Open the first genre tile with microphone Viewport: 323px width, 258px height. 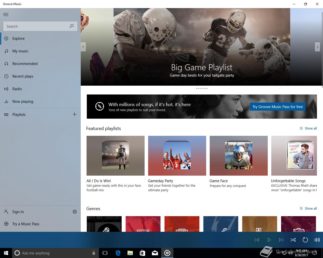[x=104, y=224]
